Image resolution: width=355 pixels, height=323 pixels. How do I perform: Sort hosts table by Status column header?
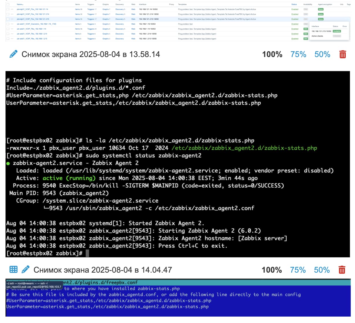294,4
